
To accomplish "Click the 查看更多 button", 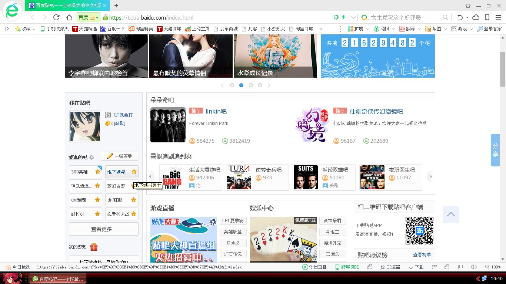I will (x=103, y=229).
